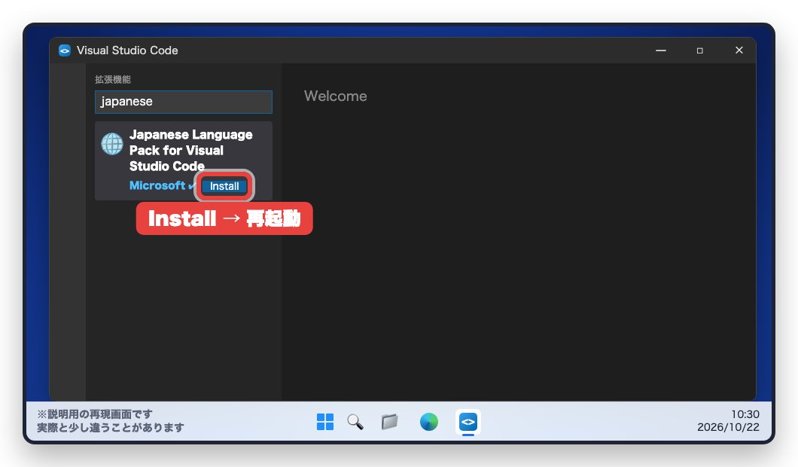798x467 pixels.
Task: Open the Microsoft publisher link
Action: 157,185
